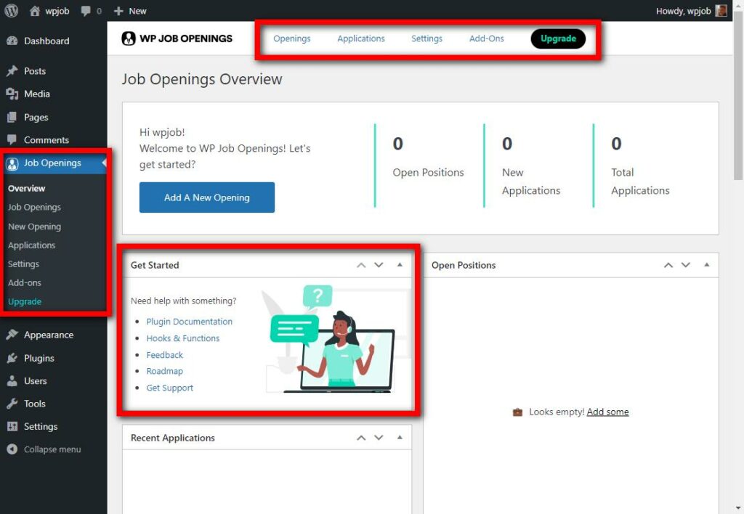Click the page's vertical scrollbar thumb
744x514 pixels.
pos(738,96)
